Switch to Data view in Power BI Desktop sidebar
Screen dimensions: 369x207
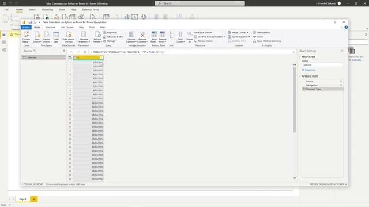4,42
